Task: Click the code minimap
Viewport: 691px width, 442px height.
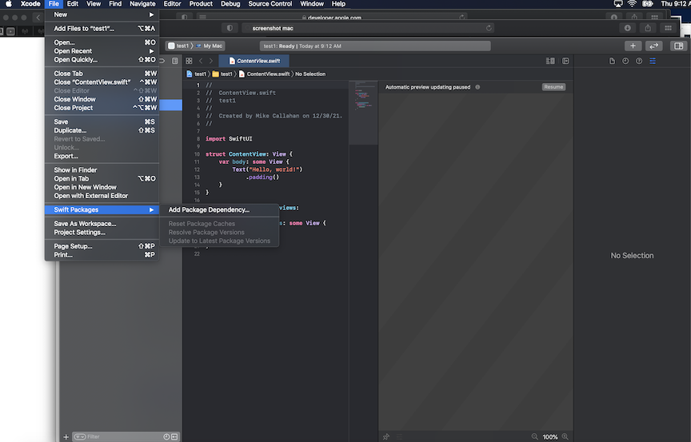Action: (x=363, y=112)
